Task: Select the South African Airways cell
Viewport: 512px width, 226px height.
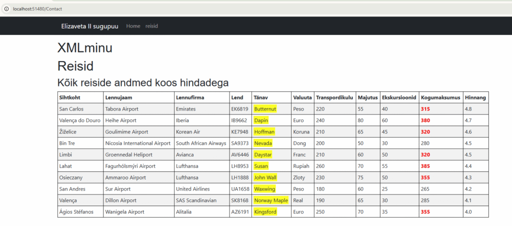Action: tap(201, 143)
